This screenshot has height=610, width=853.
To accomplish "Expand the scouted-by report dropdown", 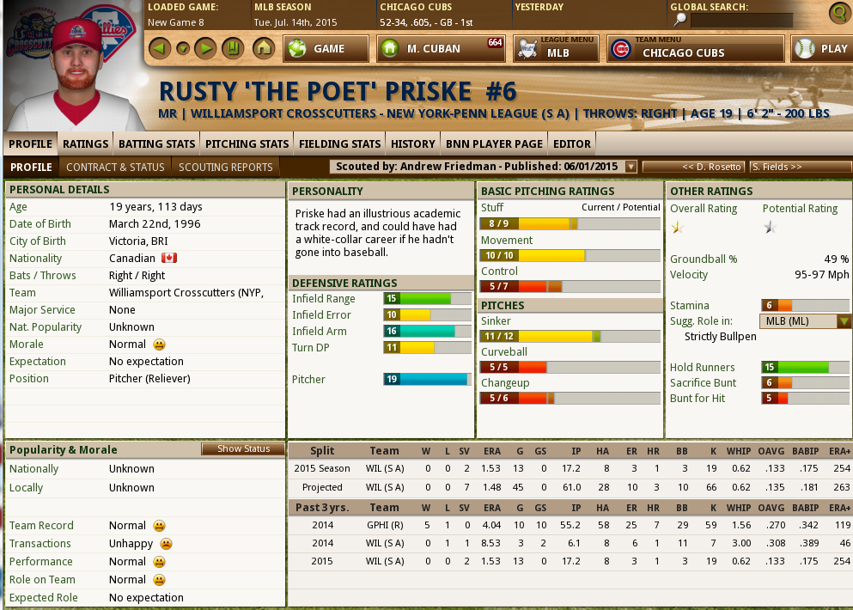I will 631,167.
